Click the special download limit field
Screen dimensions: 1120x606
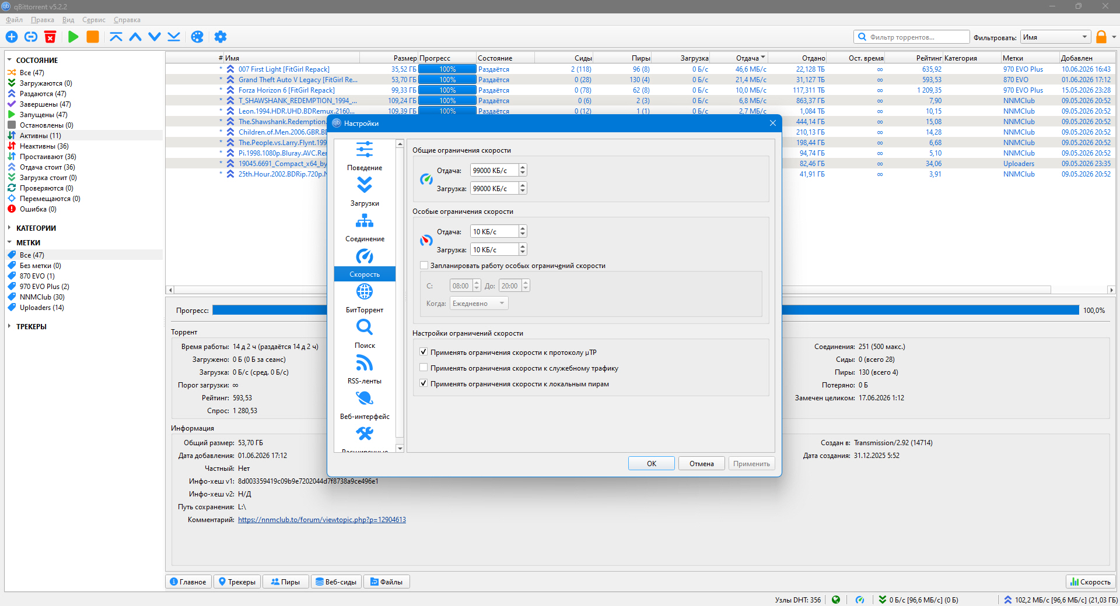[494, 249]
